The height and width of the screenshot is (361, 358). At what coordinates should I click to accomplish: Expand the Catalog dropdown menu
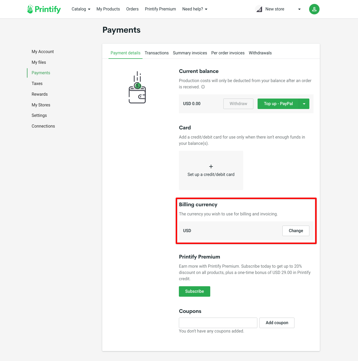[81, 9]
